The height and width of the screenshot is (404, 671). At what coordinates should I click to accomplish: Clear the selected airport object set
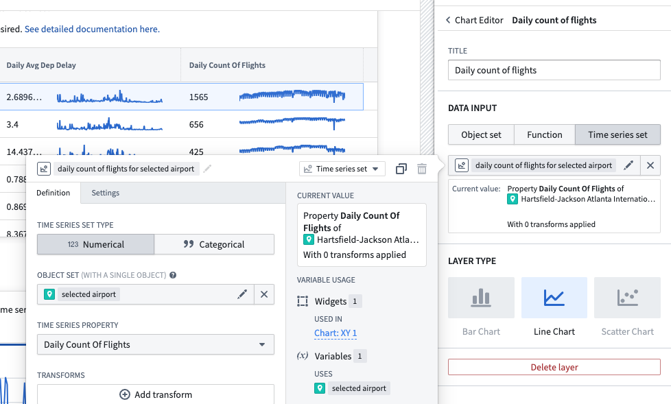point(264,294)
